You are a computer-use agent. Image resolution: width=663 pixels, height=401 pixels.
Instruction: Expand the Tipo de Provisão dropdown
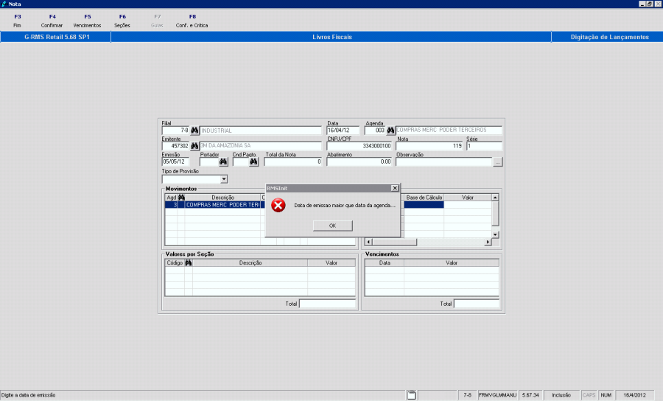(224, 179)
